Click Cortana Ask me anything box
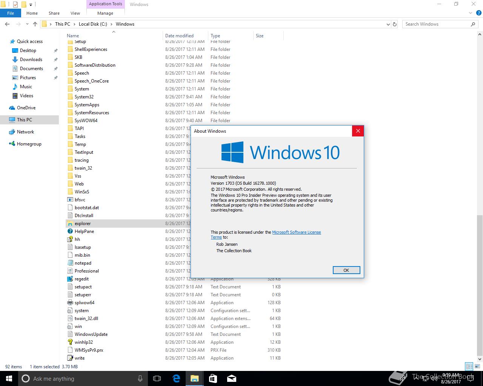This screenshot has width=483, height=386. tap(83, 378)
